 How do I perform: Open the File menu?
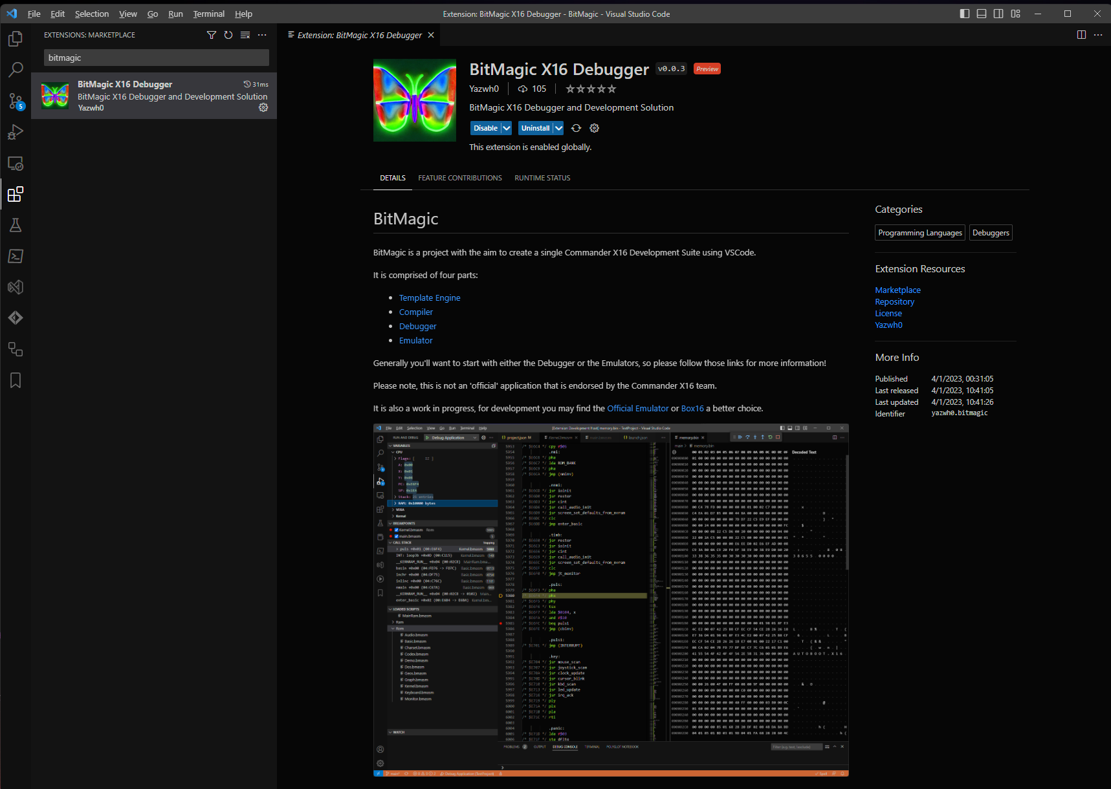pyautogui.click(x=34, y=14)
